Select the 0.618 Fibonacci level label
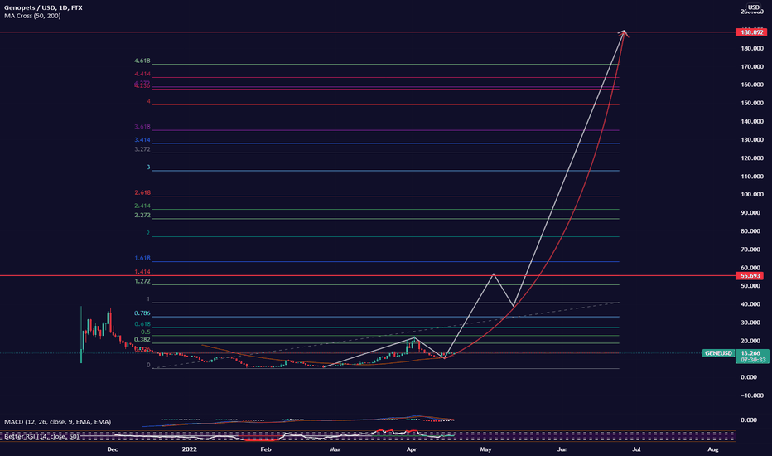772x456 pixels. pos(142,324)
